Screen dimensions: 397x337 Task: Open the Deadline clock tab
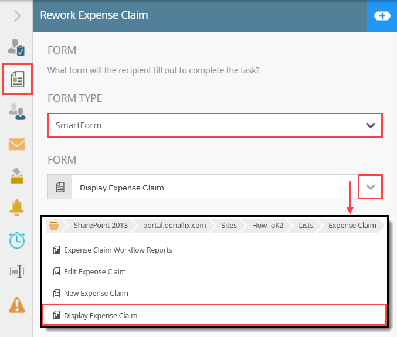(17, 240)
